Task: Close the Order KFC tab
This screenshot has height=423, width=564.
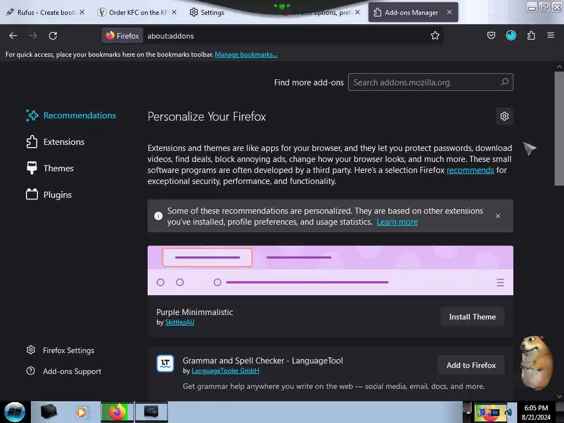Action: (174, 12)
